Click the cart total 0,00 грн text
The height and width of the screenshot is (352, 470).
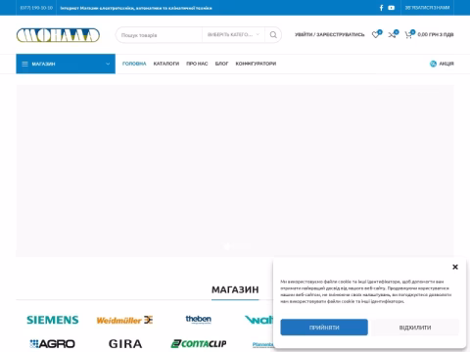pos(436,34)
